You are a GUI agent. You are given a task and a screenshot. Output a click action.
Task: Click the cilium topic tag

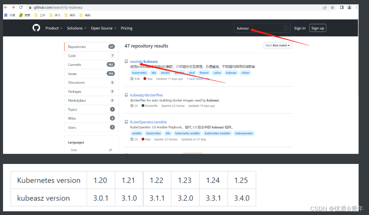[245, 73]
